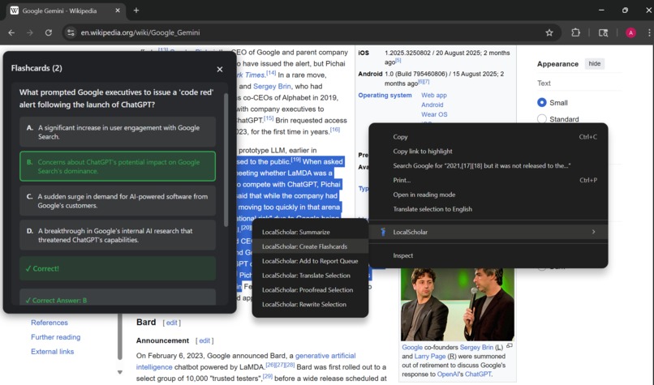The height and width of the screenshot is (385, 654).
Task: Open the Operating system infobox link
Action: (x=385, y=95)
